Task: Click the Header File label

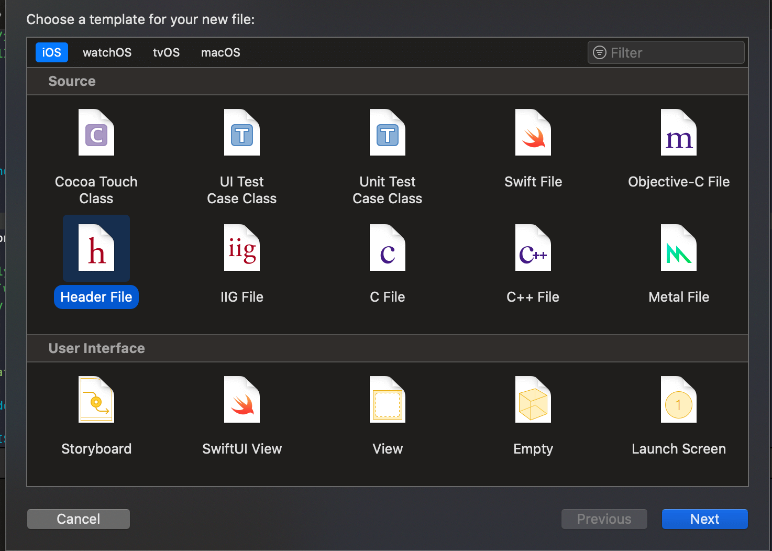Action: point(96,297)
